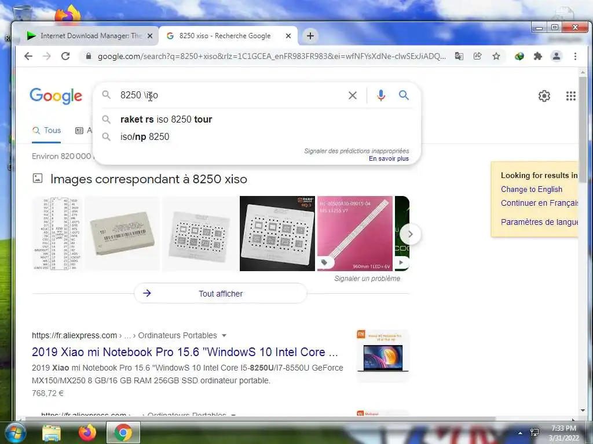Image resolution: width=593 pixels, height=444 pixels.
Task: Open BGA stencil thumbnail on black background
Action: [277, 234]
